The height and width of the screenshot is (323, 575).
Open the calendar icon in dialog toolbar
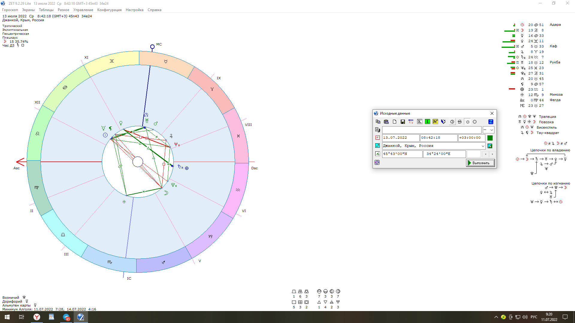(x=411, y=122)
